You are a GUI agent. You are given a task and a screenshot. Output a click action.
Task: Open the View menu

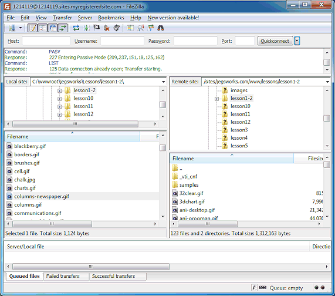tap(41, 18)
